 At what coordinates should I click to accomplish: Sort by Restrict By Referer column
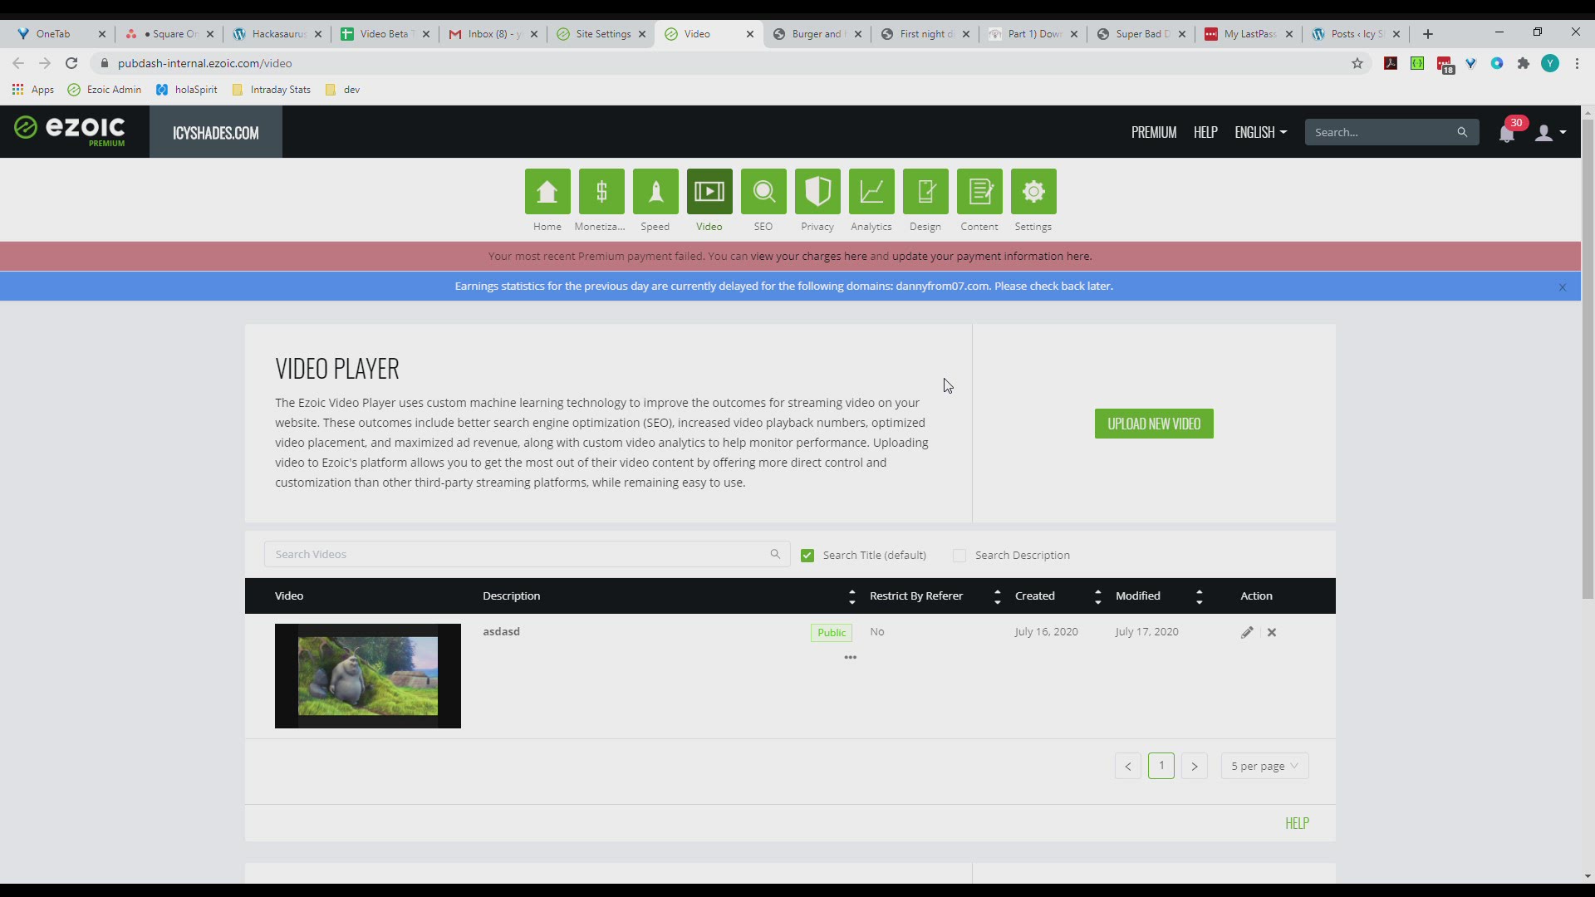[998, 596]
